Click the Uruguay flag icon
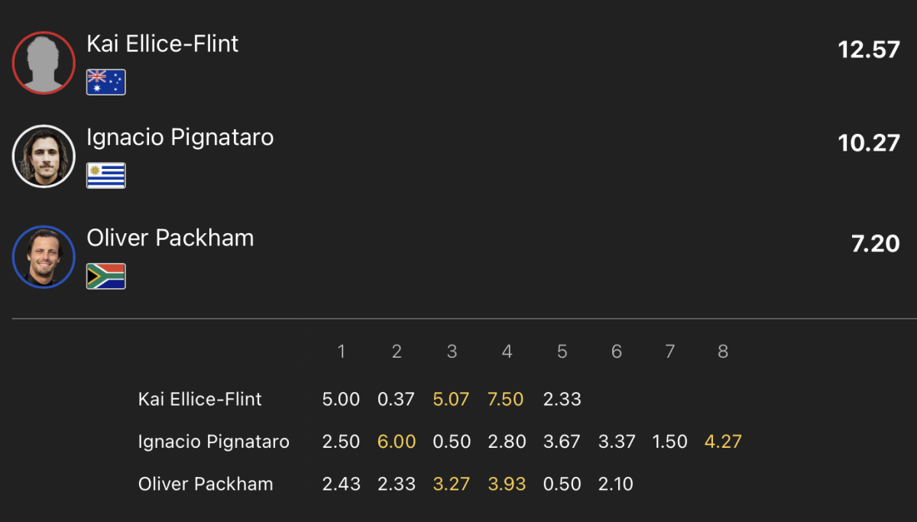 click(106, 175)
